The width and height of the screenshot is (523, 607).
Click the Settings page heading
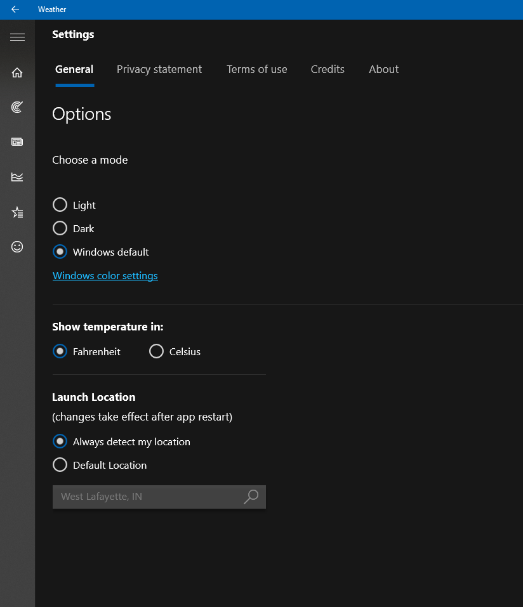[73, 34]
